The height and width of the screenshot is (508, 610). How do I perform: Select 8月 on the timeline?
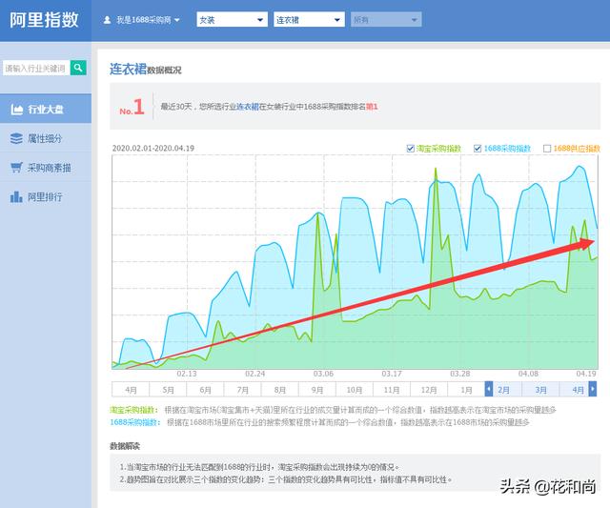coord(280,390)
